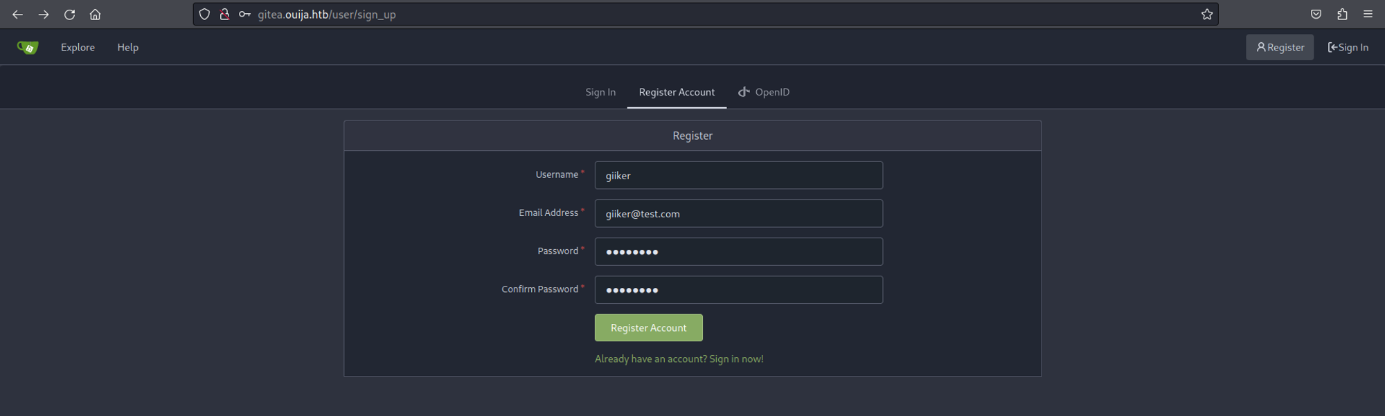This screenshot has height=416, width=1385.
Task: Open the Firefox hamburger menu
Action: click(1368, 15)
